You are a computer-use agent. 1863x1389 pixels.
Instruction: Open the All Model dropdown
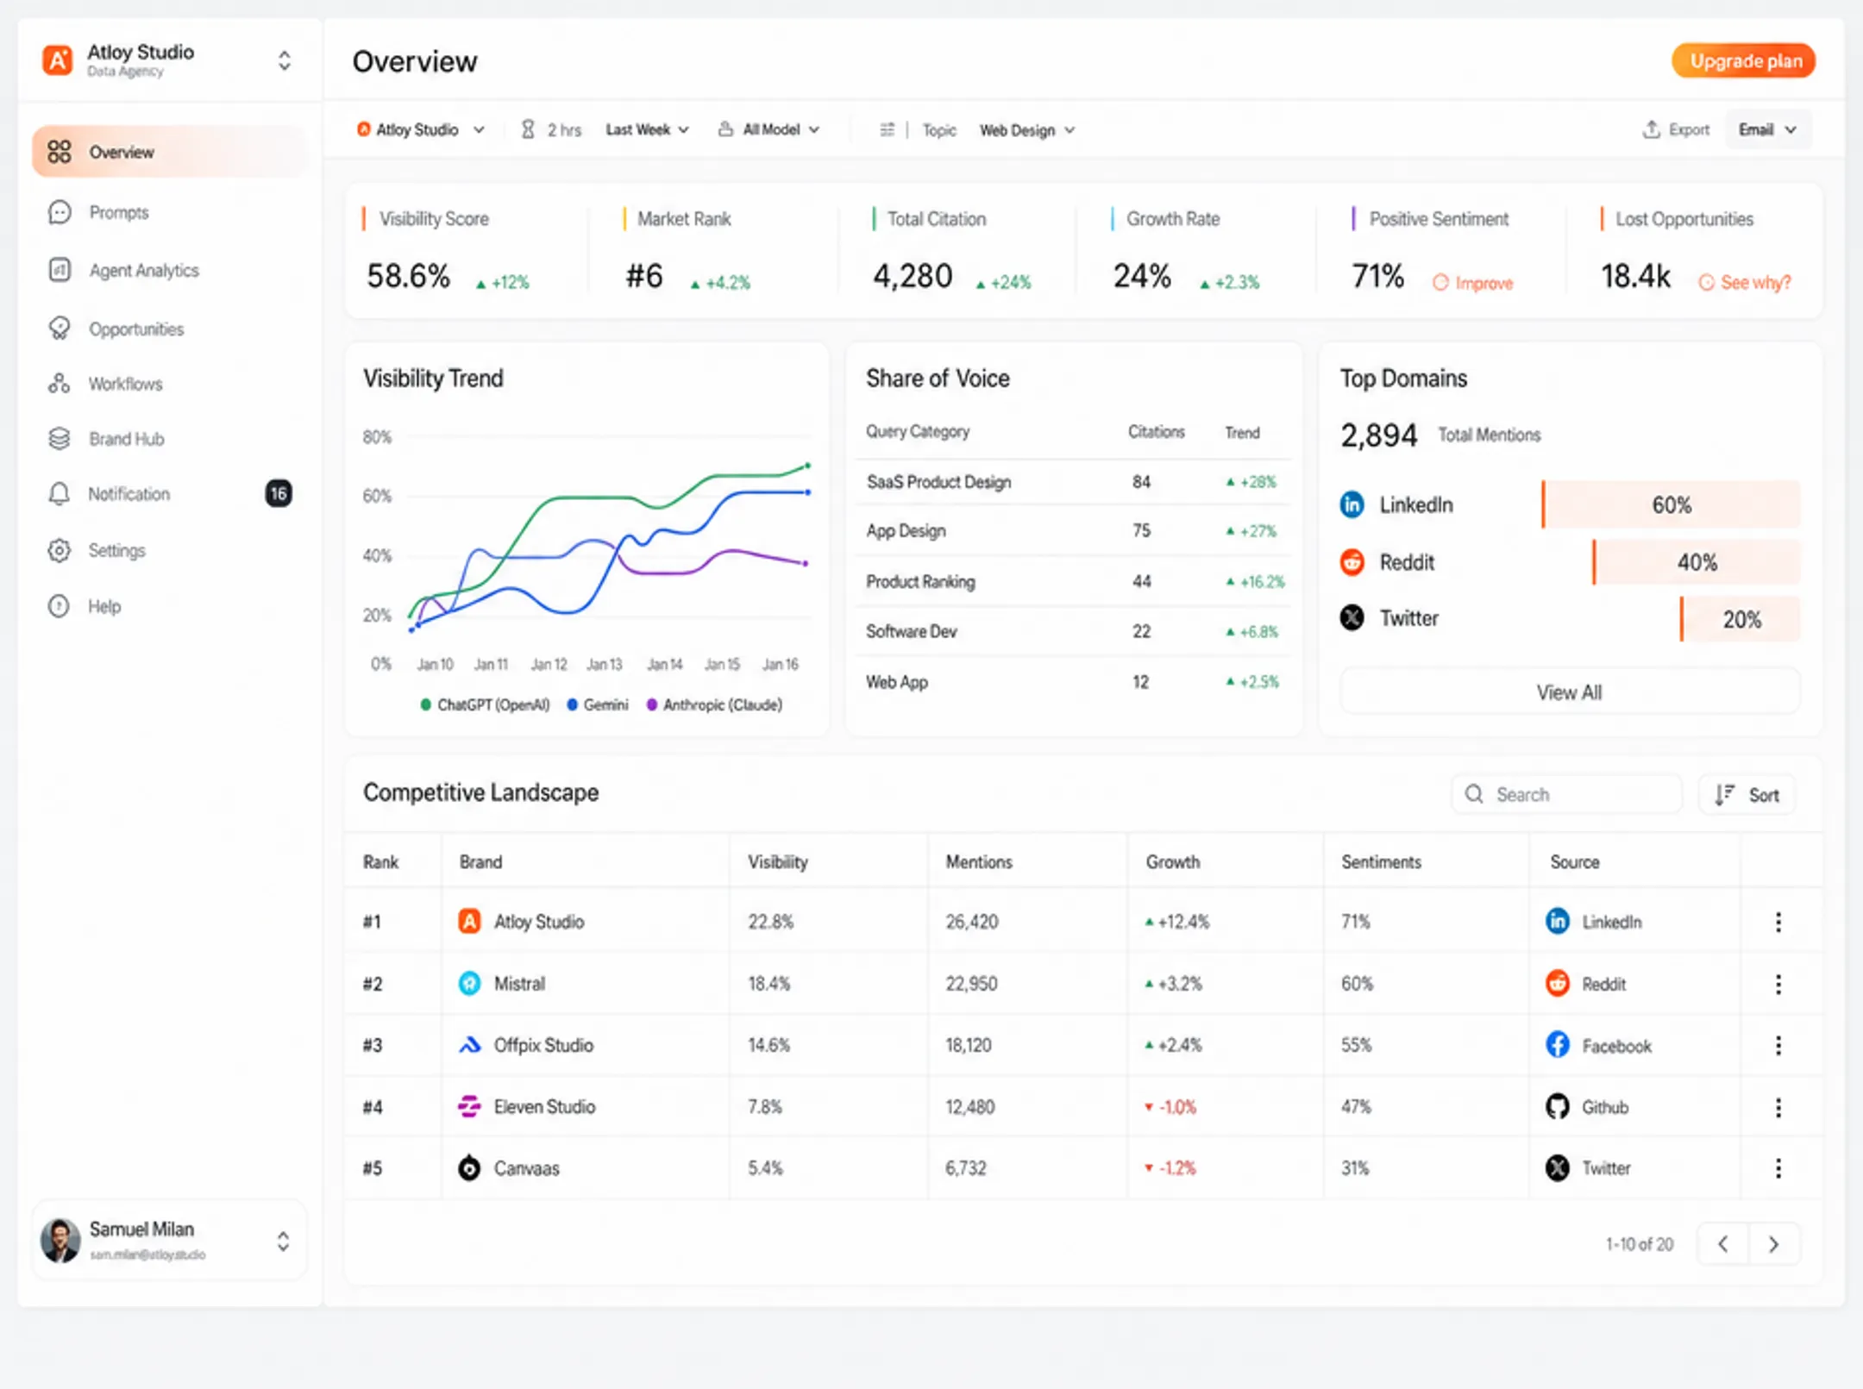[768, 129]
